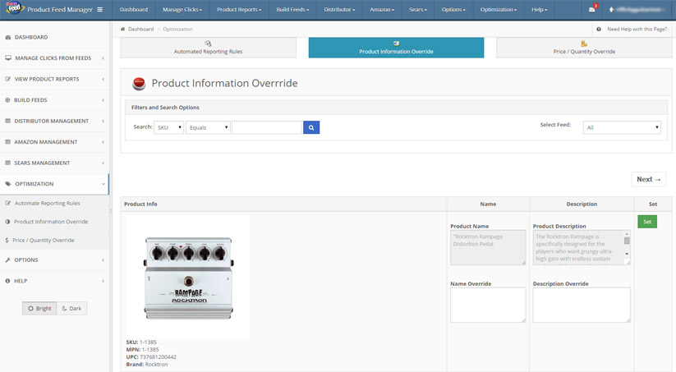Click the Manage Clicks monitor icon in the sidebar
This screenshot has width=676, height=372.
click(8, 58)
